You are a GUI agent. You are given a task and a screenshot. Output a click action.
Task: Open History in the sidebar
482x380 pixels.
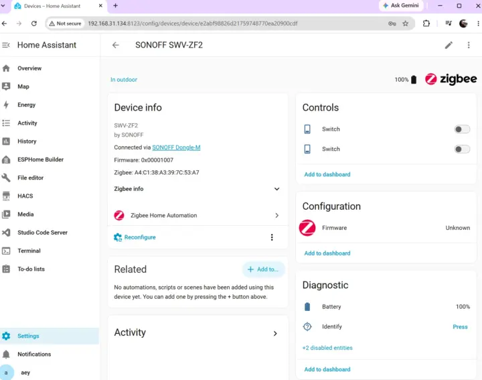point(50,141)
